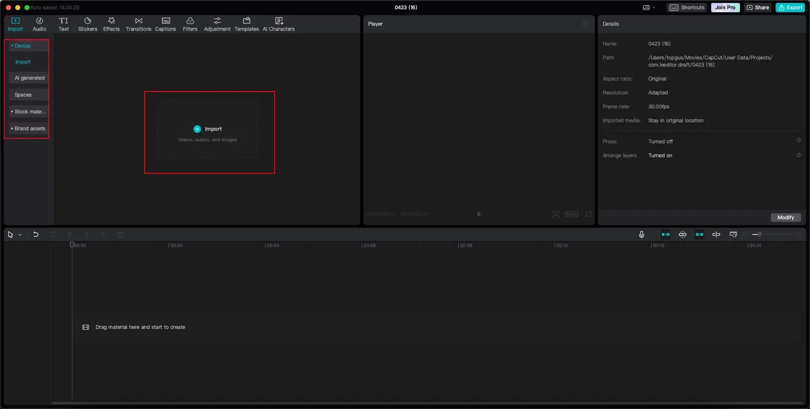Expand the Stock materials section
The width and height of the screenshot is (810, 409).
coord(28,112)
